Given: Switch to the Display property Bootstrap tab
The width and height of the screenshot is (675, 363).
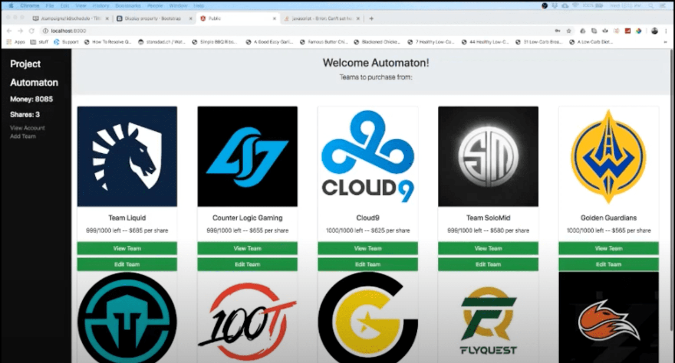Looking at the screenshot, I should [153, 19].
